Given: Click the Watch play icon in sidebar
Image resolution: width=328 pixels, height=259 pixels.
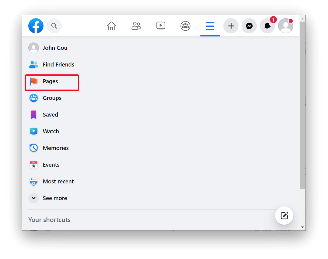Looking at the screenshot, I should (34, 131).
